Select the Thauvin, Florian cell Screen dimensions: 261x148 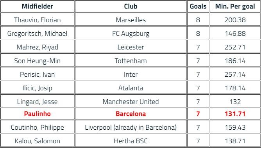tap(38, 20)
